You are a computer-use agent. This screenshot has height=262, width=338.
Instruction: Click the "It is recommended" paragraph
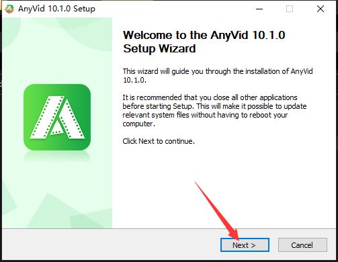point(214,111)
